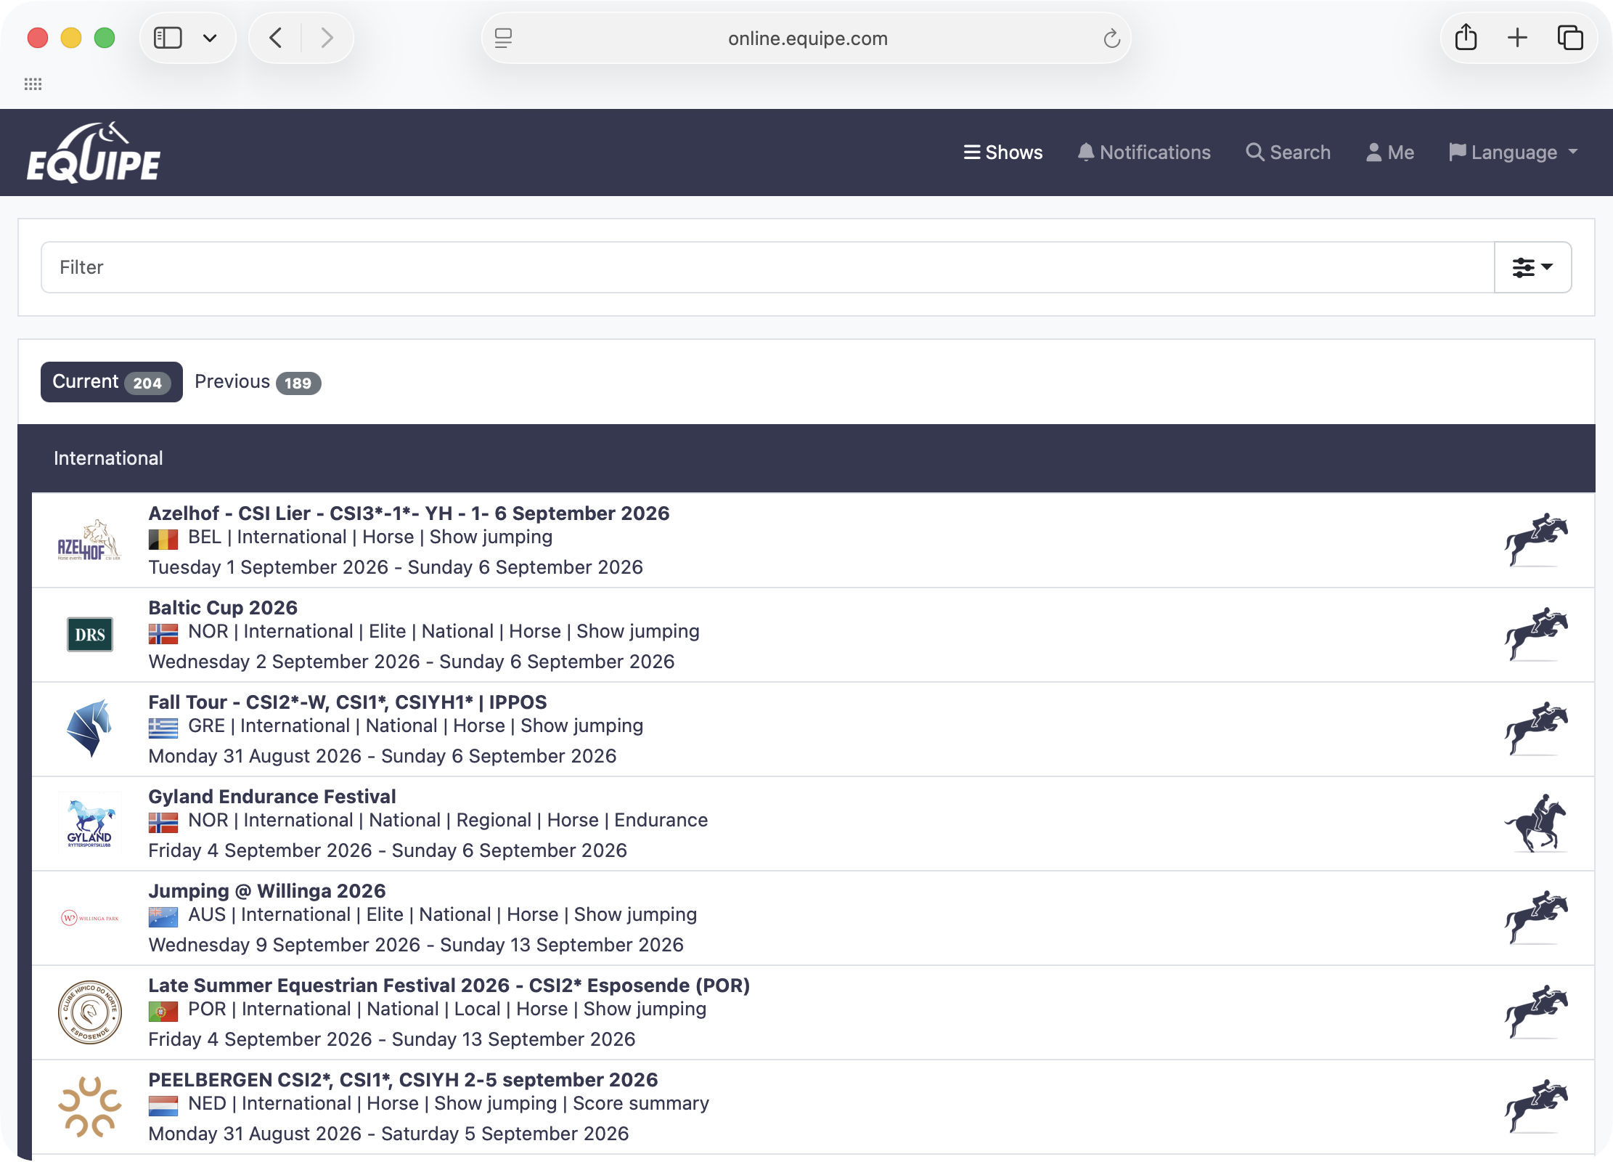Screen dimensions: 1613x1162
Task: Show the tab overview
Action: point(1569,38)
